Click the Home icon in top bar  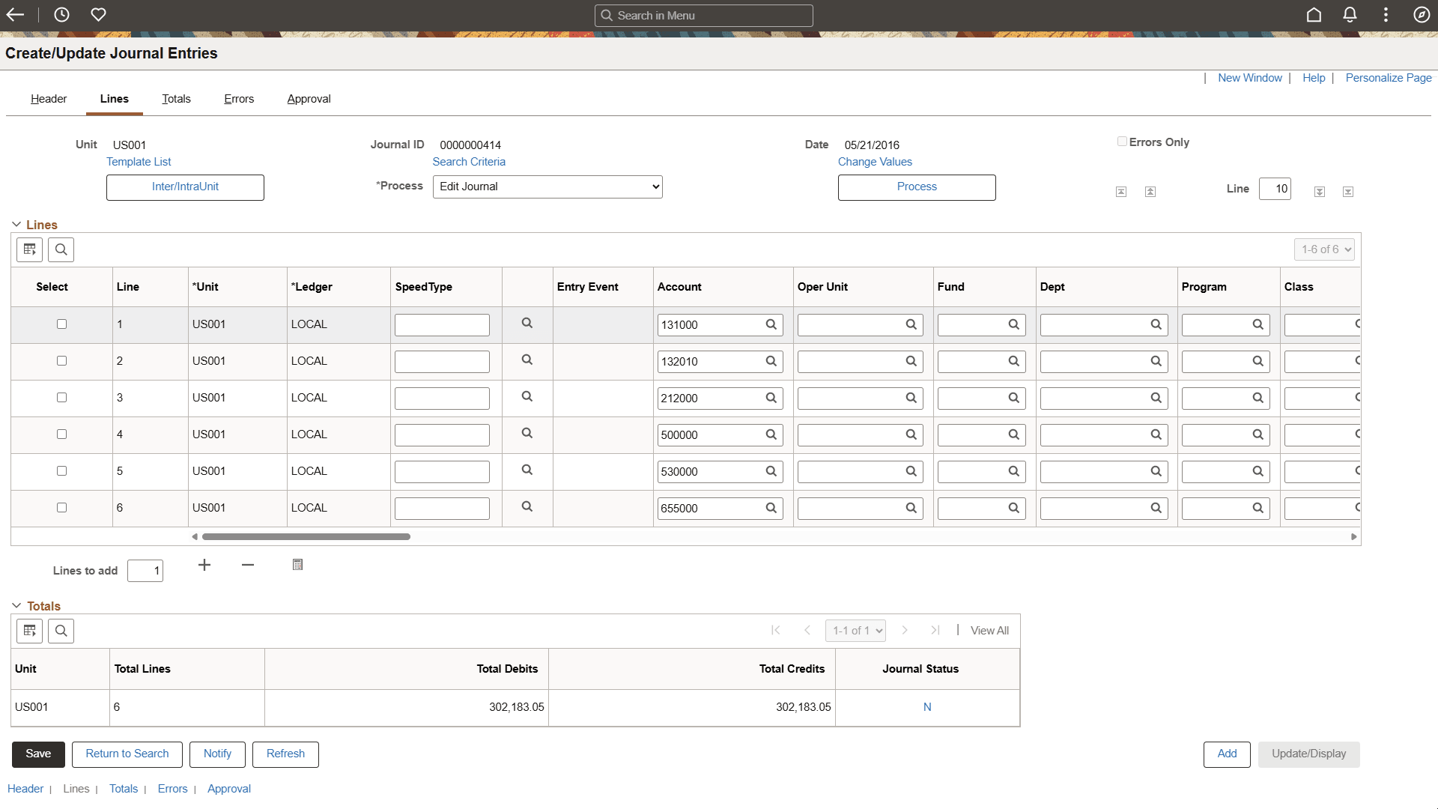tap(1314, 15)
